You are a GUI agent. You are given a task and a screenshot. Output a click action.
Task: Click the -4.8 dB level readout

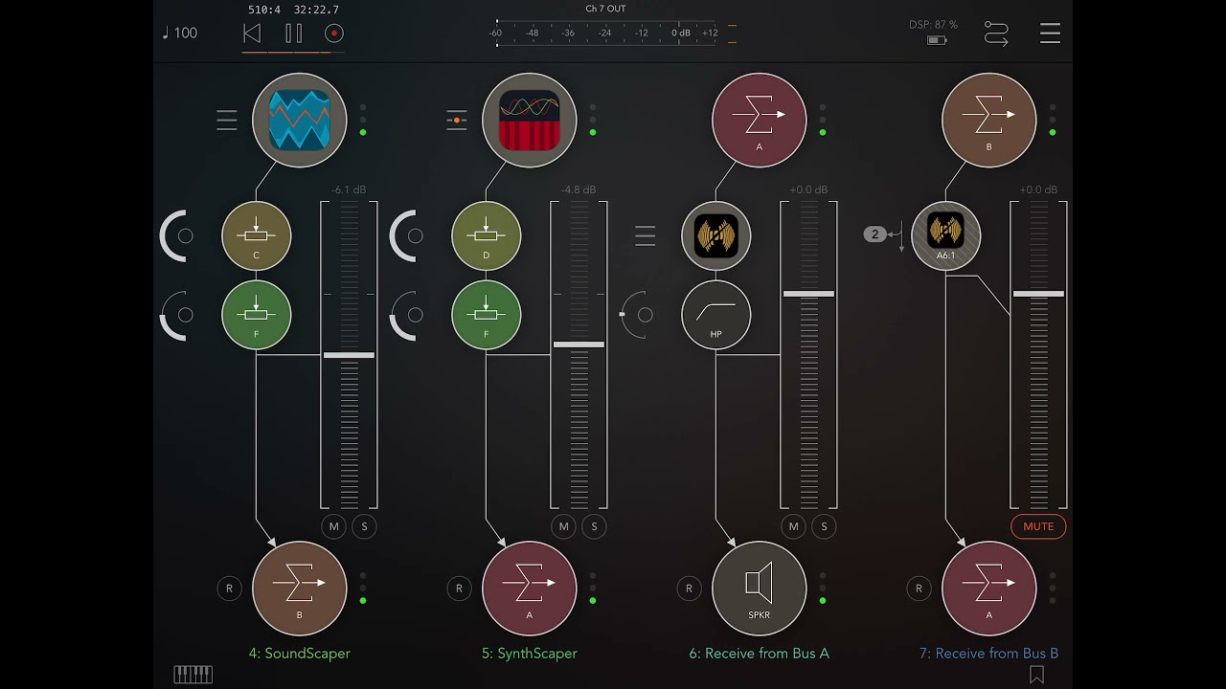coord(579,189)
